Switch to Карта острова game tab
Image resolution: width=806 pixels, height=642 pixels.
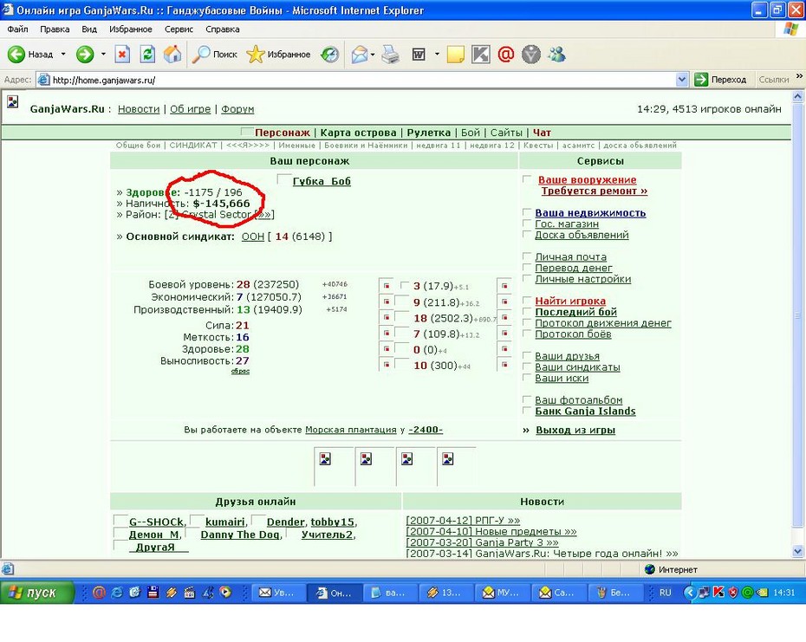click(358, 133)
